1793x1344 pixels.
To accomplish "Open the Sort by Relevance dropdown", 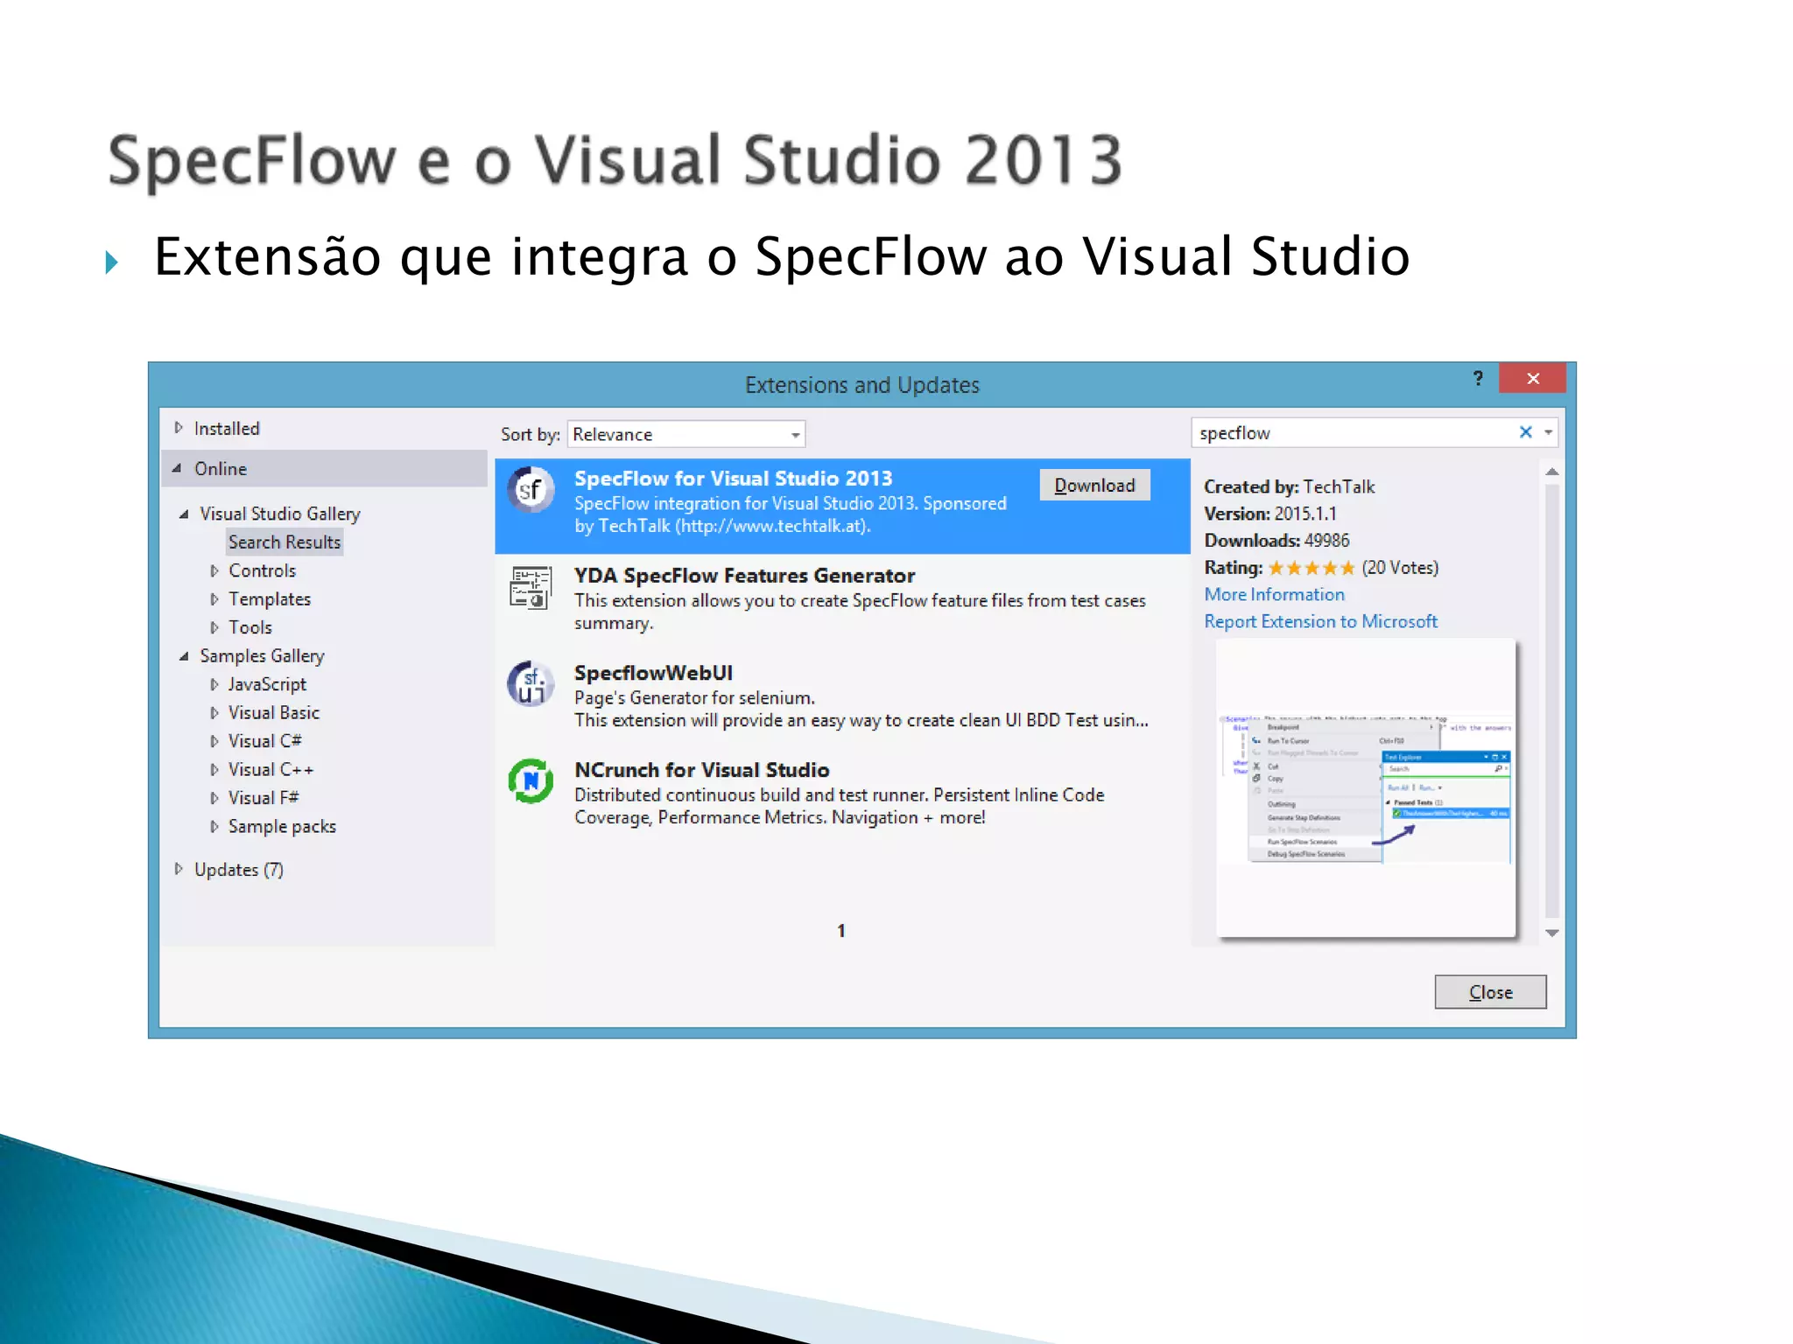I will point(686,434).
